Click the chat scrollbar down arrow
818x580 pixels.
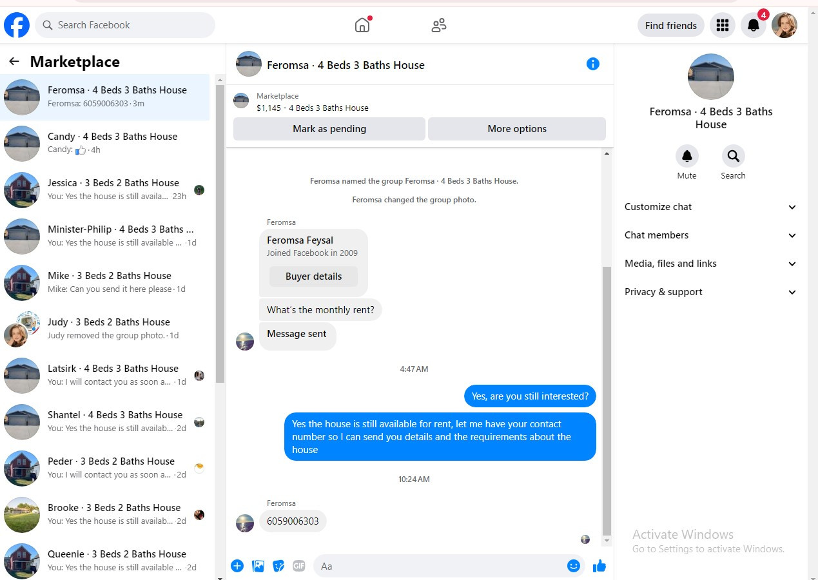coord(607,541)
